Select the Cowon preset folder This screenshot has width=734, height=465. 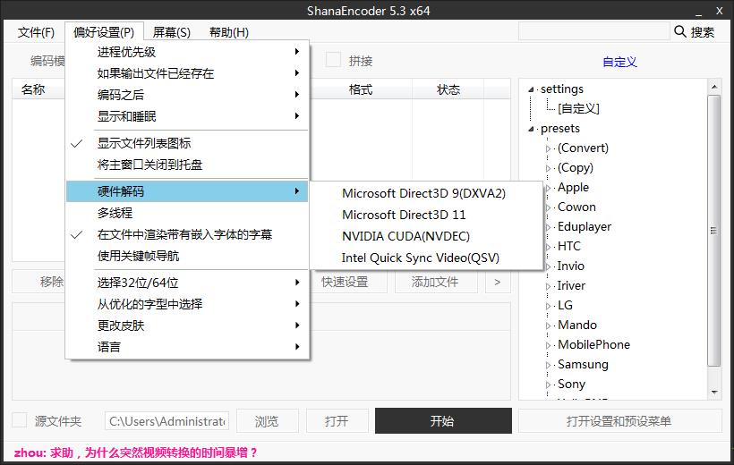576,207
